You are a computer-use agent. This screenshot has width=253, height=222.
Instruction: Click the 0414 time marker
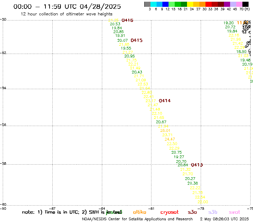point(165,101)
